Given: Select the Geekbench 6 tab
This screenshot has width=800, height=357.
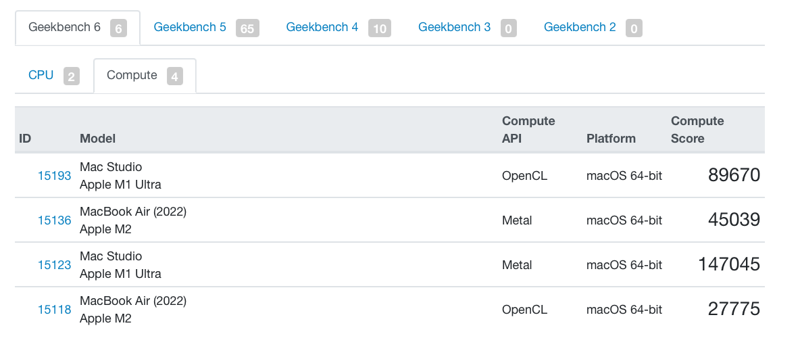Looking at the screenshot, I should 78,28.
